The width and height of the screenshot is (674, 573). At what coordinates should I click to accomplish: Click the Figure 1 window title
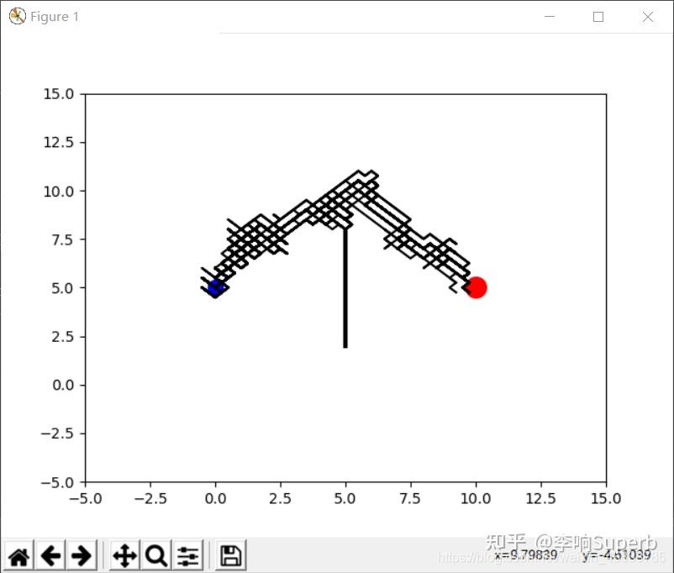click(x=54, y=16)
